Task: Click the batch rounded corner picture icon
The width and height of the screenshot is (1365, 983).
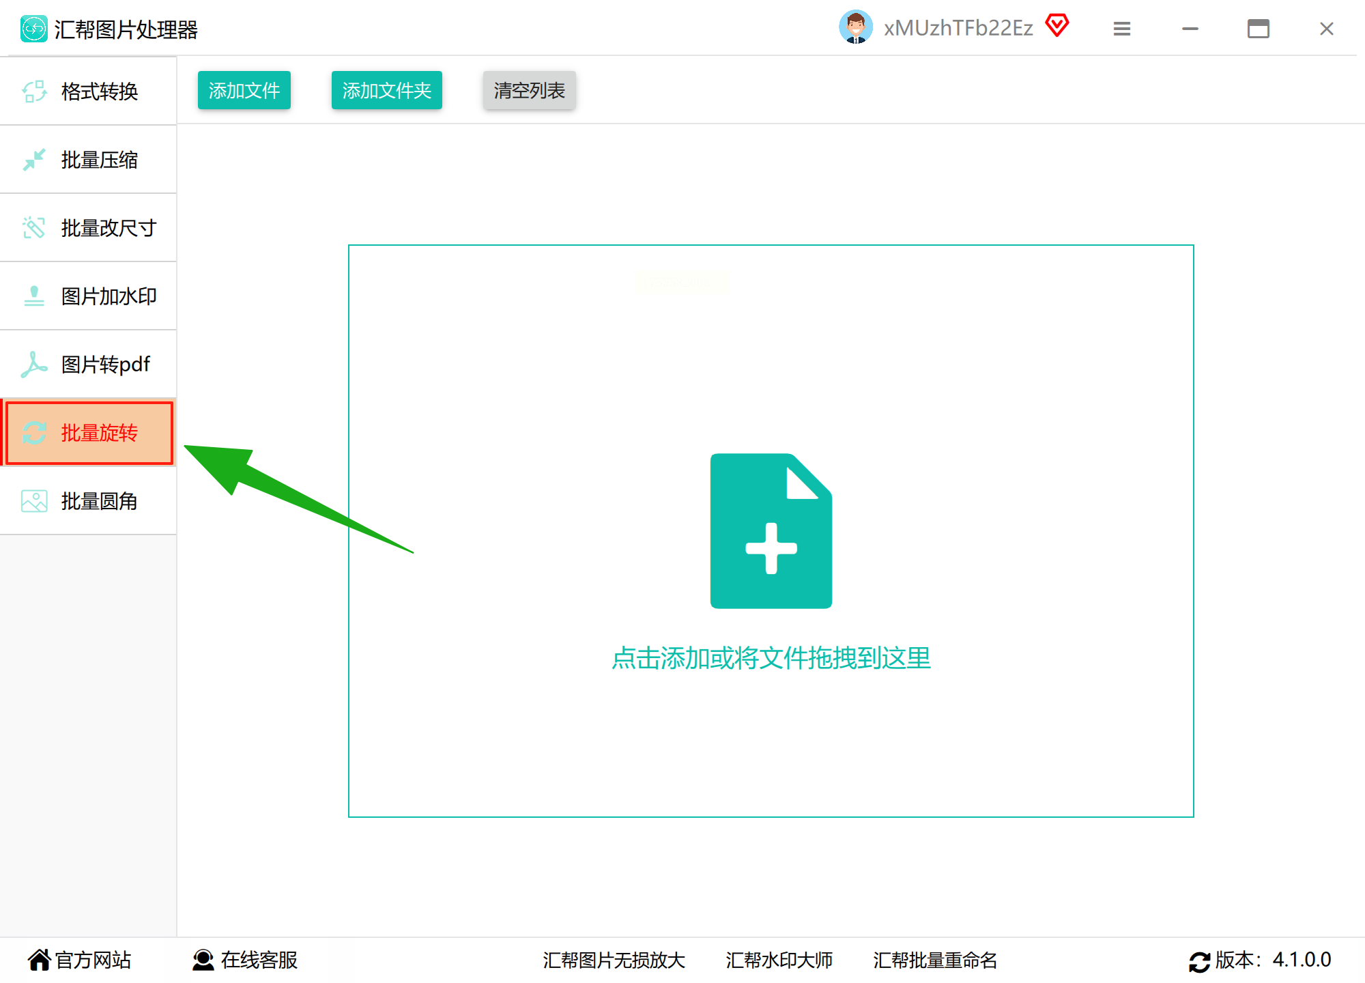Action: [34, 501]
